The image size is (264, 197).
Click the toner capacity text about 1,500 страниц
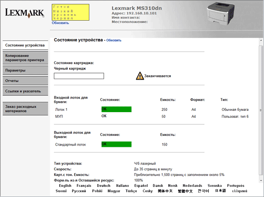pyautogui.click(x=179, y=175)
